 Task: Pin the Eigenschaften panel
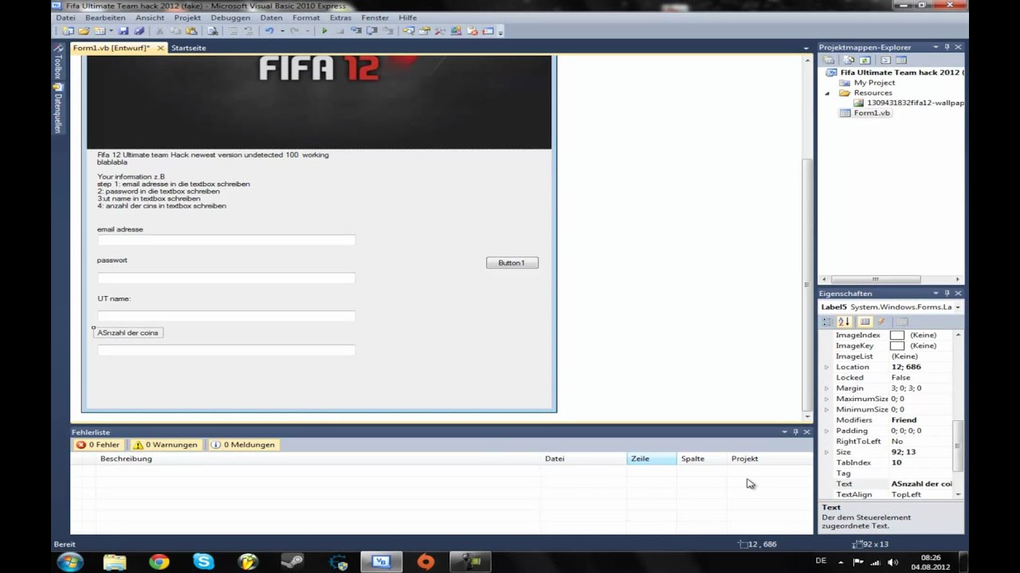point(947,293)
